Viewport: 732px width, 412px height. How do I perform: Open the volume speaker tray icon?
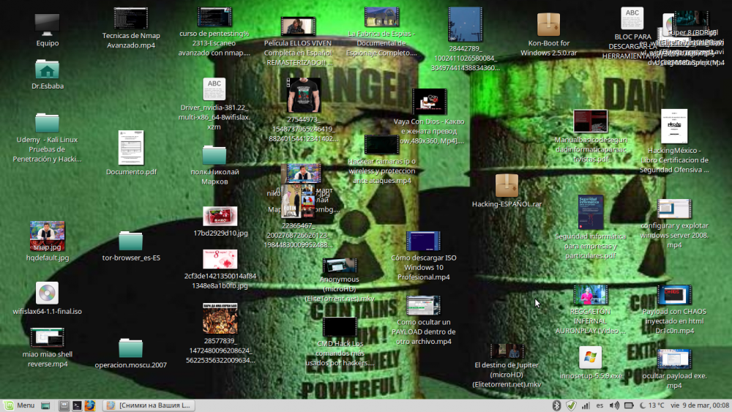[614, 405]
